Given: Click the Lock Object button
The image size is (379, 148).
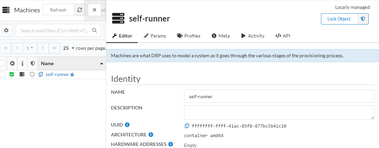Looking at the screenshot, I should [339, 19].
